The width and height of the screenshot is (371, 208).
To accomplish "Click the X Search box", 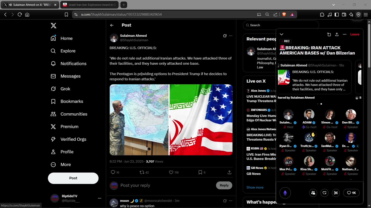I will click(281, 25).
